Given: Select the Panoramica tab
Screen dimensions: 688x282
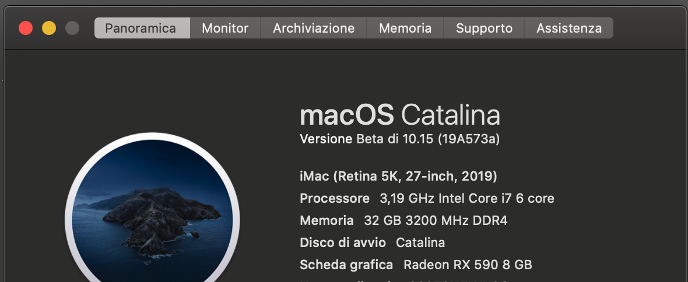Looking at the screenshot, I should (142, 28).
